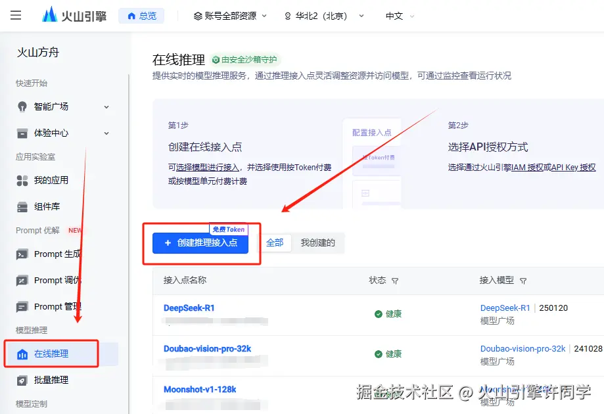Open the 组件库 sidebar item
The width and height of the screenshot is (604, 414).
47,207
